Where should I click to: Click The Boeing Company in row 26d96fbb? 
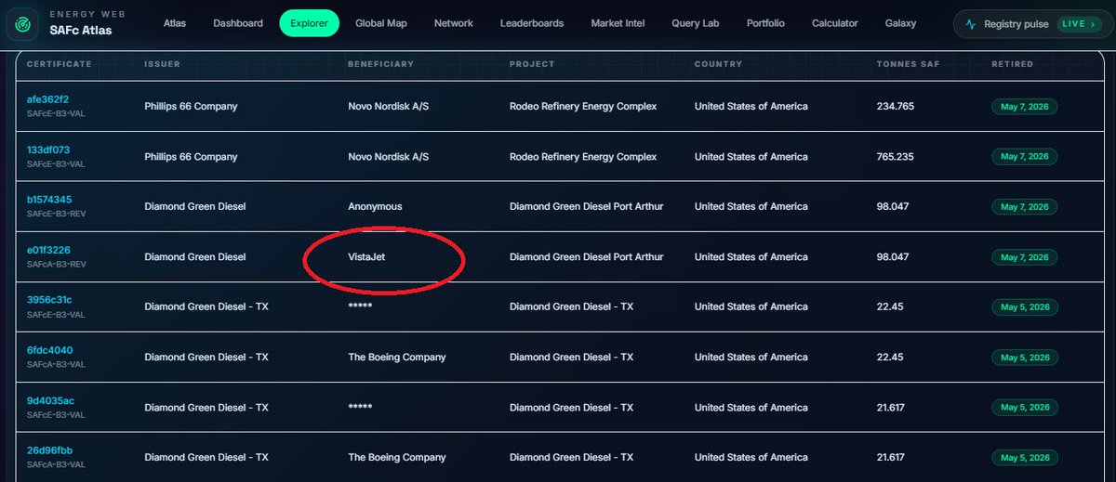click(x=397, y=458)
